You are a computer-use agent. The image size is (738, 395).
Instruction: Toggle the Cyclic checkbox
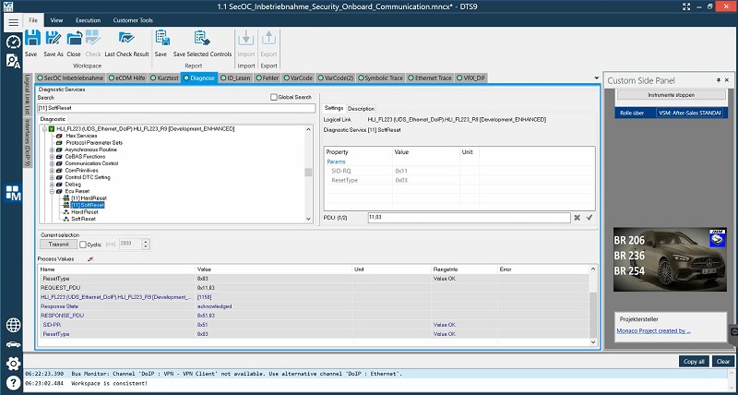pos(83,244)
